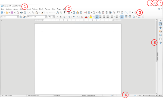Insert a table using the toolbar icon

pos(69,13)
